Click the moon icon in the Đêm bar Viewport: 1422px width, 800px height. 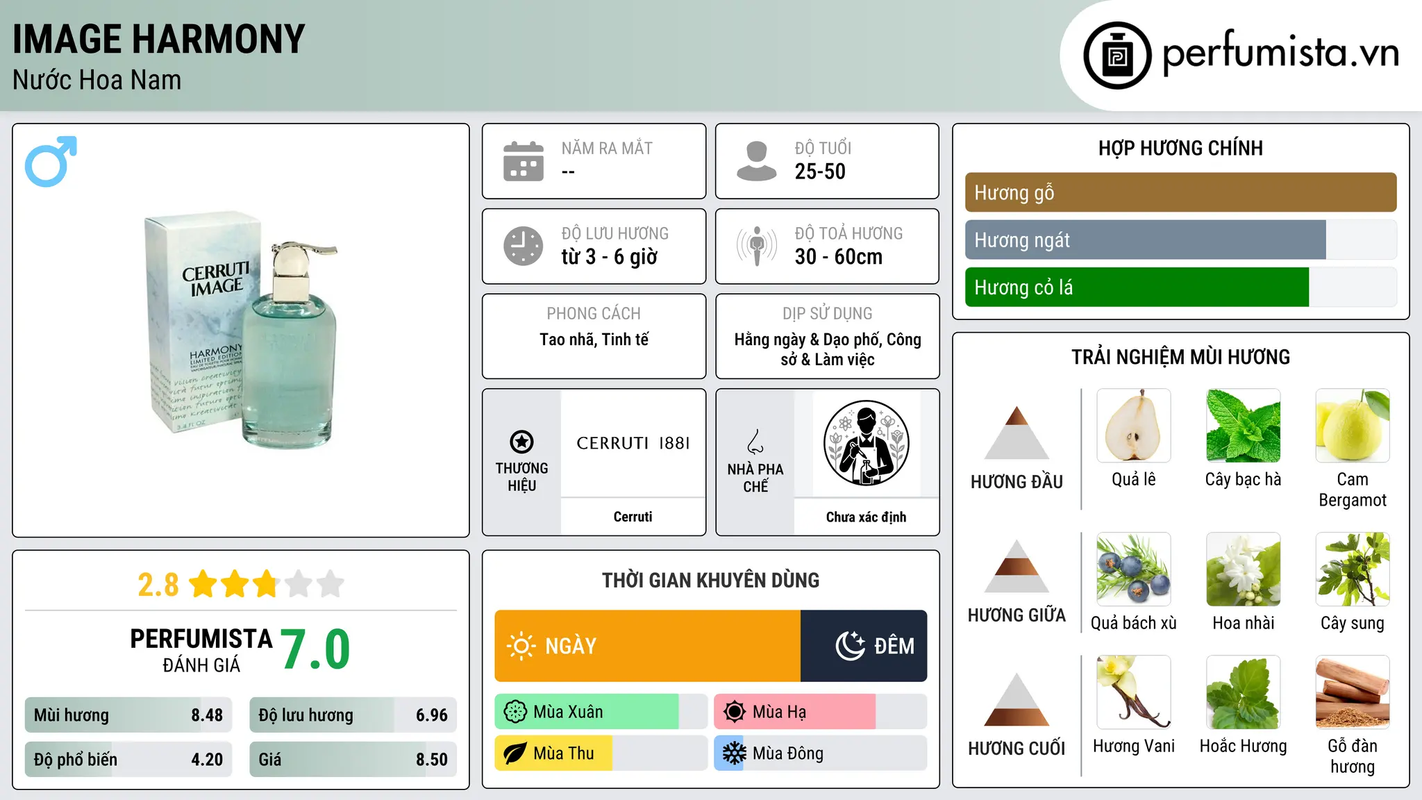coord(851,646)
